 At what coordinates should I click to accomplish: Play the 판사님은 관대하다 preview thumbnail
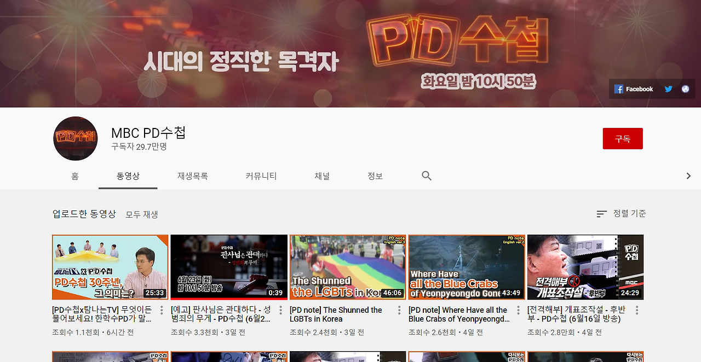coord(229,267)
